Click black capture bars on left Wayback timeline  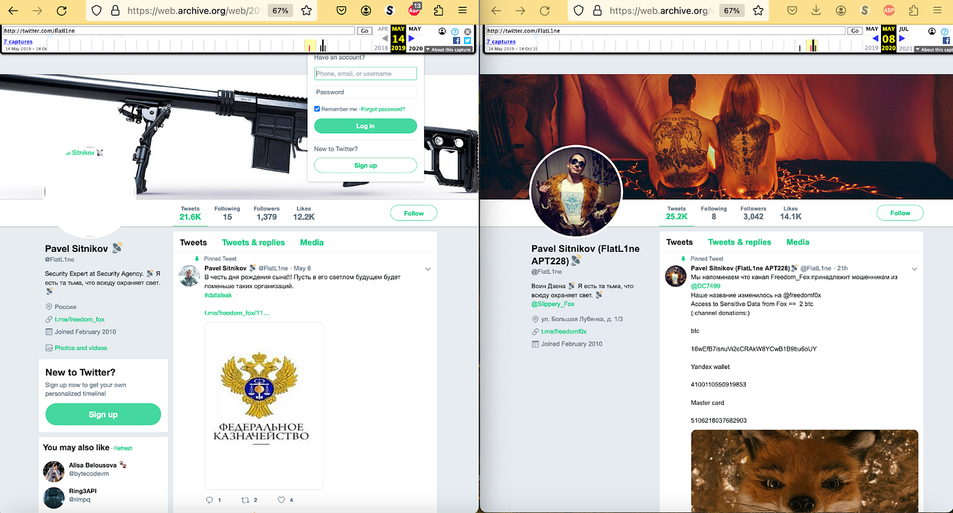coord(323,45)
